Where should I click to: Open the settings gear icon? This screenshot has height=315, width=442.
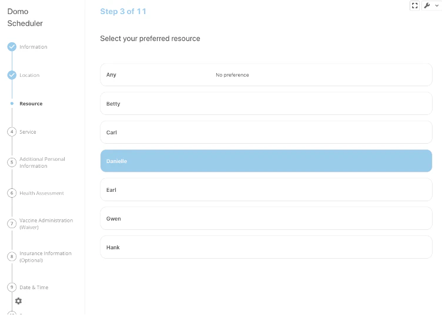[18, 301]
